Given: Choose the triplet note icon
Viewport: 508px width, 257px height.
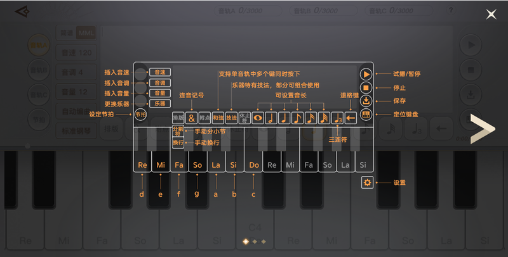Looking at the screenshot, I should (x=337, y=117).
